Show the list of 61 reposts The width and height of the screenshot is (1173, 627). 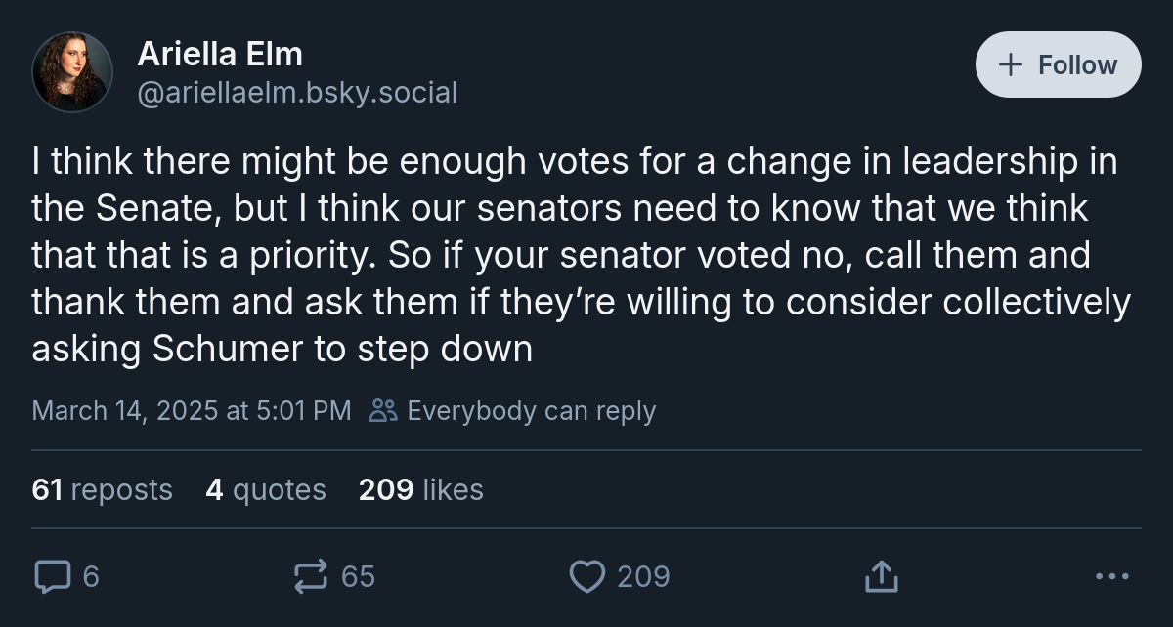[103, 489]
